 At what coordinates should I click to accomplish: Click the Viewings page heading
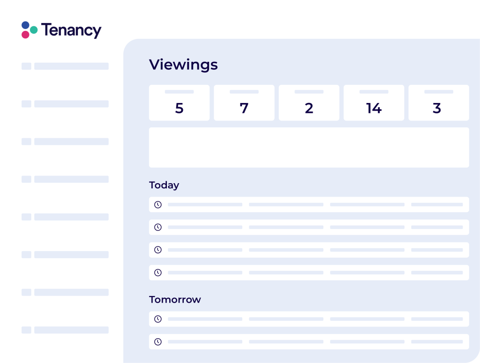pos(183,65)
